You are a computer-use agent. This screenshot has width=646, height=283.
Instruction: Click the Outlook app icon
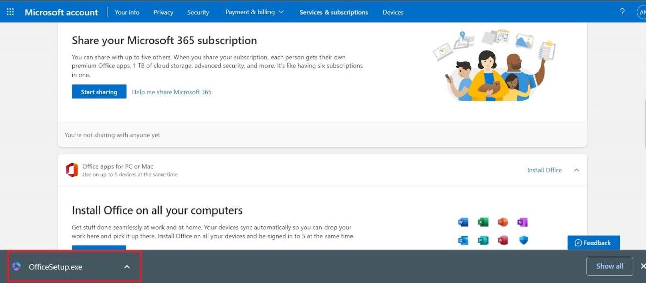463,240
